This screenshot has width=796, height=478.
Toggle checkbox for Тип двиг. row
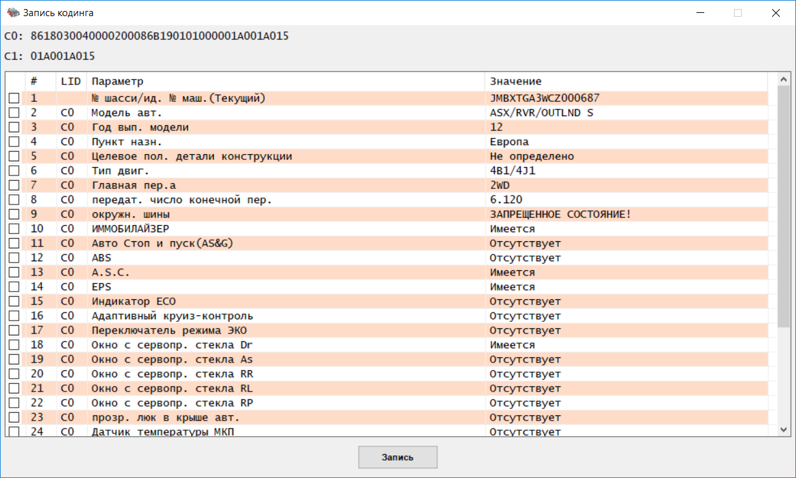pos(14,171)
